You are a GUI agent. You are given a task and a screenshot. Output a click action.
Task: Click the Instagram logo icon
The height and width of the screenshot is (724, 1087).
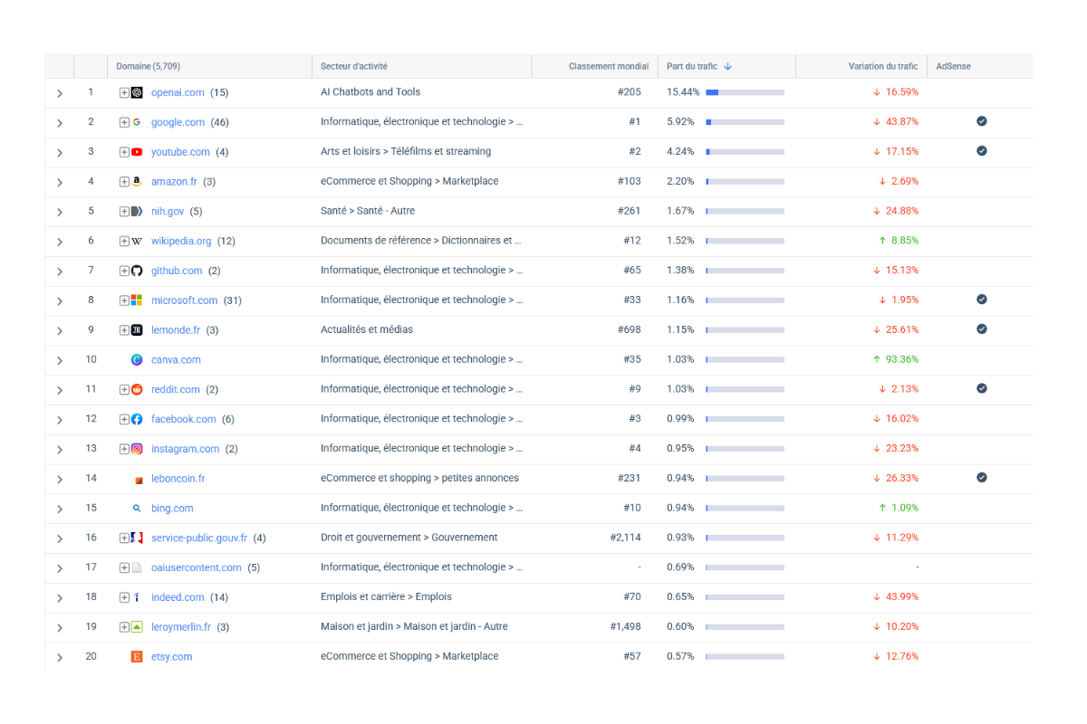137,449
